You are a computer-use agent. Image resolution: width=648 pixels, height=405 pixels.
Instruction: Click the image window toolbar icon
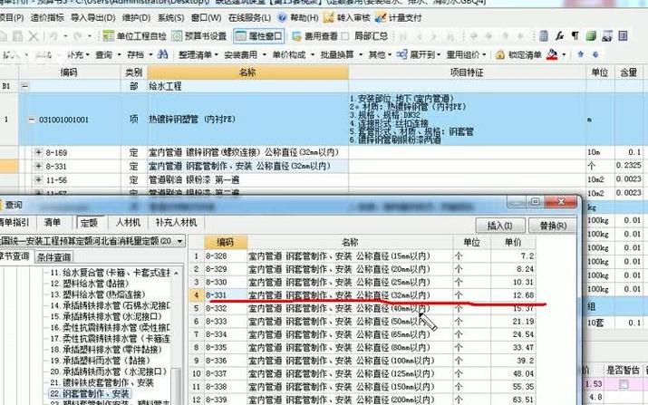click(606, 36)
